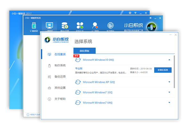
Task: Expand the Microsoft Windows7 64位 entry
Action: coord(169,103)
